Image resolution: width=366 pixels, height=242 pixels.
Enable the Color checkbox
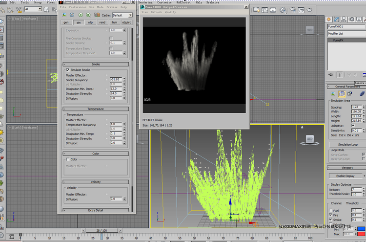click(68, 159)
